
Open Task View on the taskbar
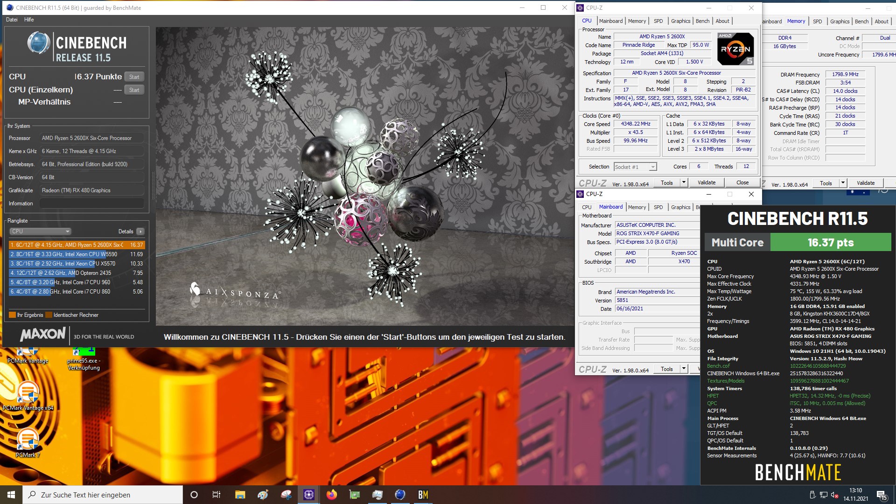tap(217, 495)
